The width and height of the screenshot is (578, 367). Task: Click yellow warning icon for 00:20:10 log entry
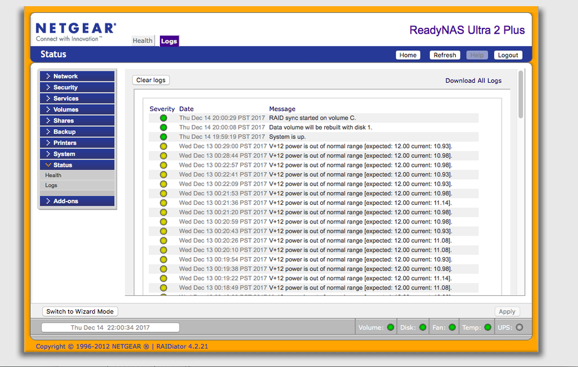[x=163, y=250]
